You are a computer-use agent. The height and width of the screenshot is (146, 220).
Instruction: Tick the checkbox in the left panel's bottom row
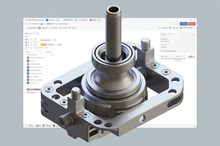26,92
